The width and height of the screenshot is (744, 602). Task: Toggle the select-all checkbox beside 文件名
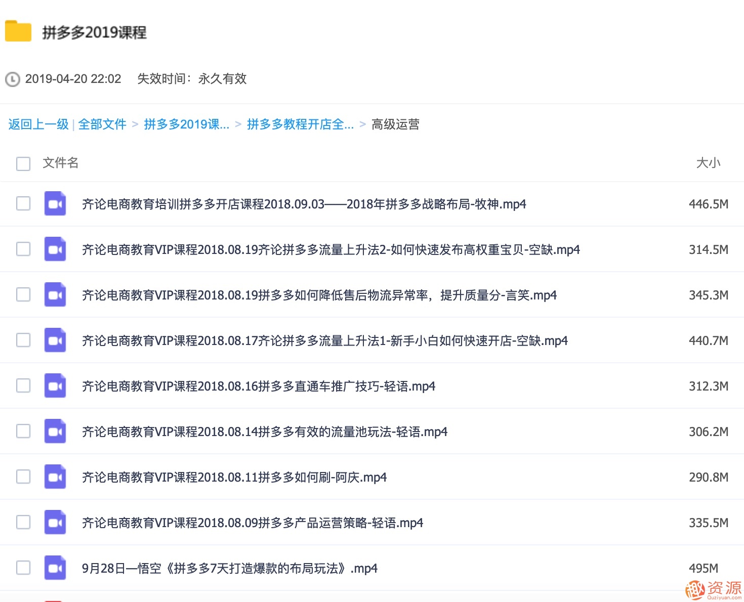point(23,163)
